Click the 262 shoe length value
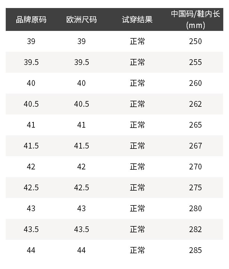Image resolution: width=229 pixels, height=269 pixels. coord(196,104)
